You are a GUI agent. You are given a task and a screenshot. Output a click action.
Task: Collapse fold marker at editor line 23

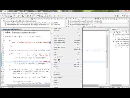[x=4, y=69]
